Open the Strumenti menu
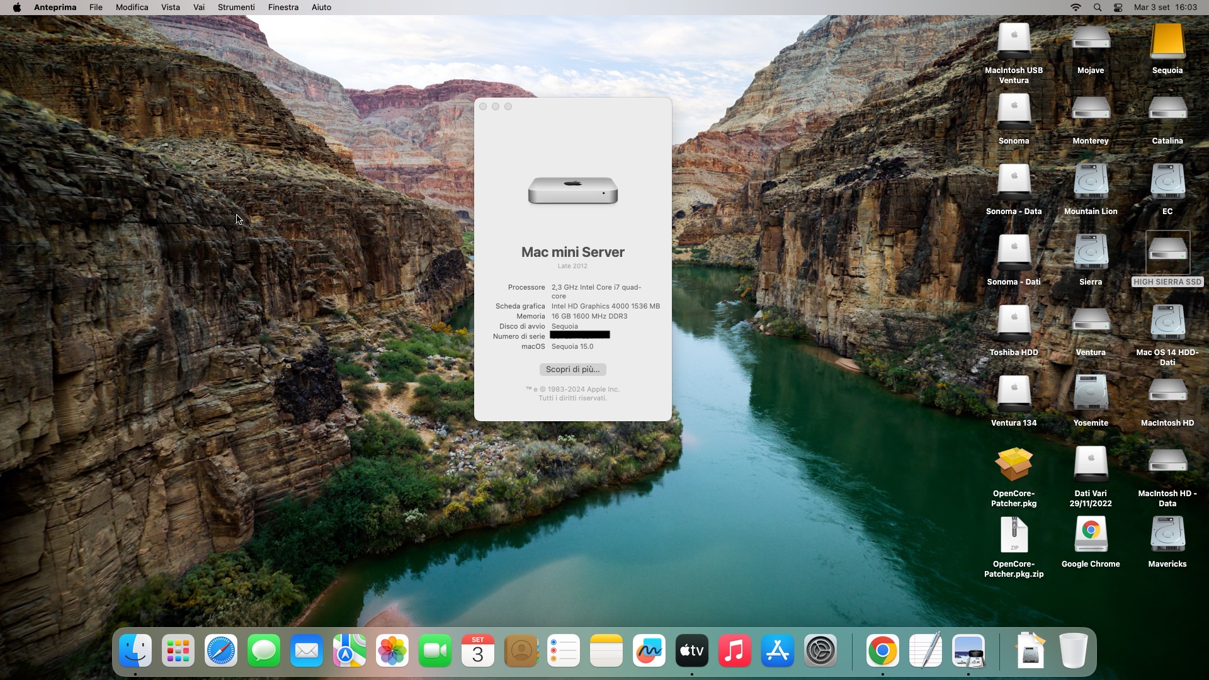The image size is (1209, 680). (x=236, y=8)
